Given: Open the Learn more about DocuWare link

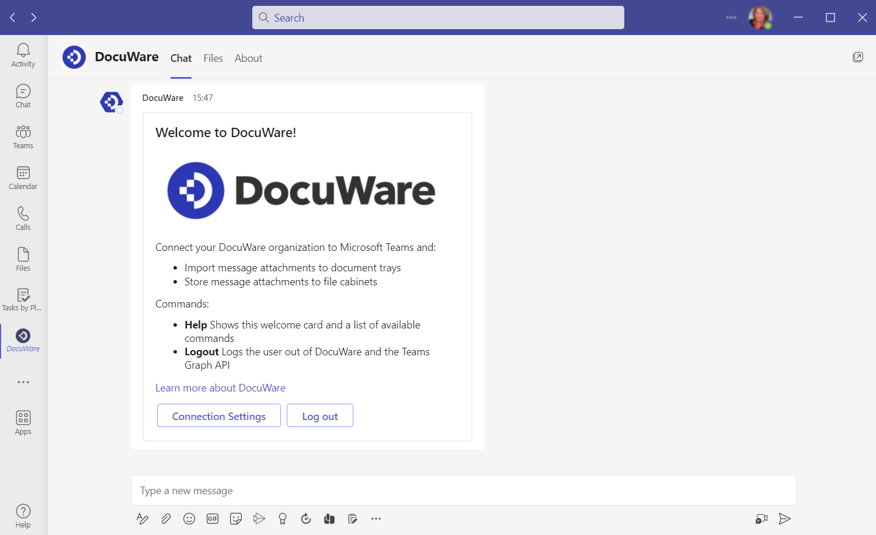Looking at the screenshot, I should pyautogui.click(x=220, y=388).
